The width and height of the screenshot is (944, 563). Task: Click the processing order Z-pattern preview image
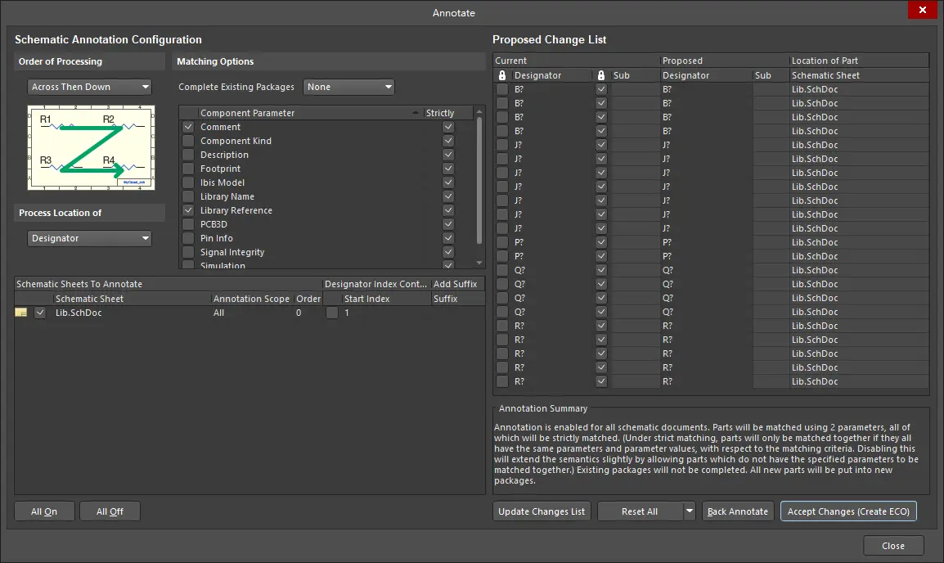(x=91, y=147)
